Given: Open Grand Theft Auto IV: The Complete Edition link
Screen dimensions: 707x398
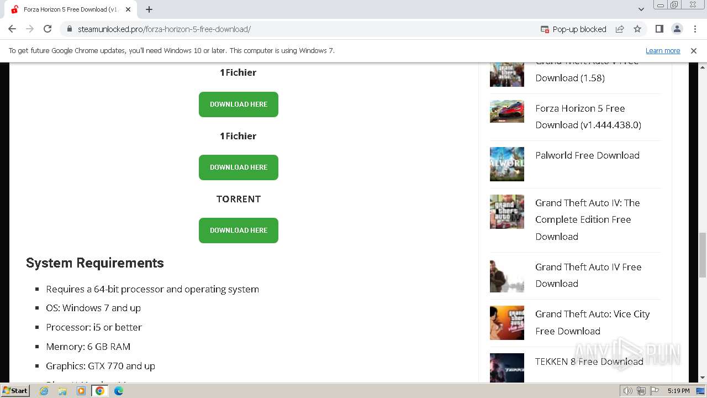Looking at the screenshot, I should tap(587, 219).
